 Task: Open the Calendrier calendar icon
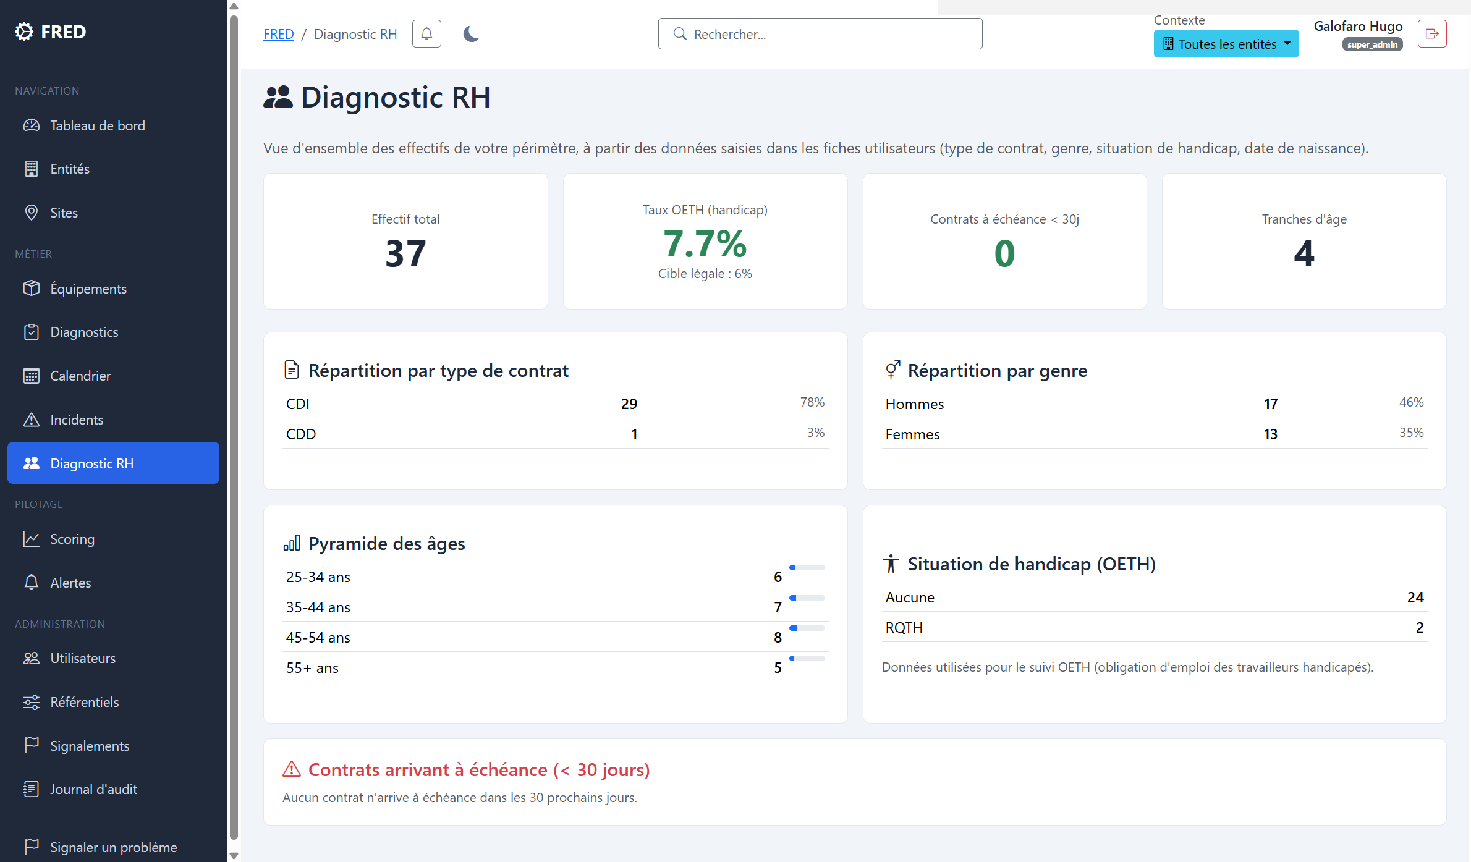[x=32, y=375]
